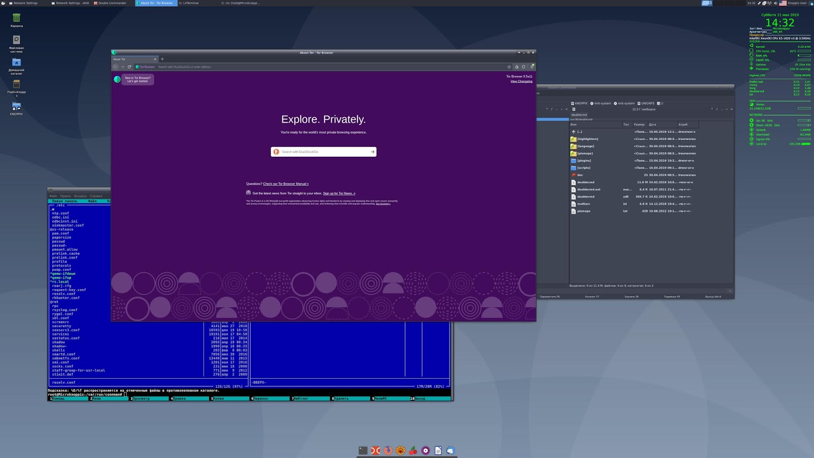Select ntp.conf in the mc panel
The image size is (814, 458).
60,213
